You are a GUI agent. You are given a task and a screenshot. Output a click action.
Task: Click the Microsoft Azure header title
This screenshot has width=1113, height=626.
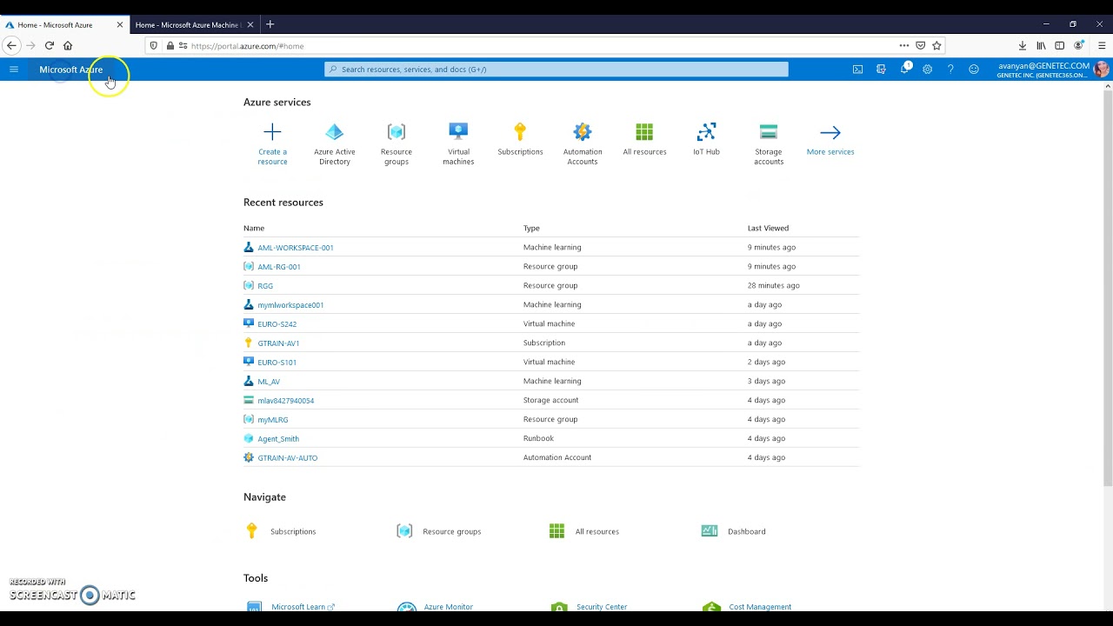pos(71,70)
